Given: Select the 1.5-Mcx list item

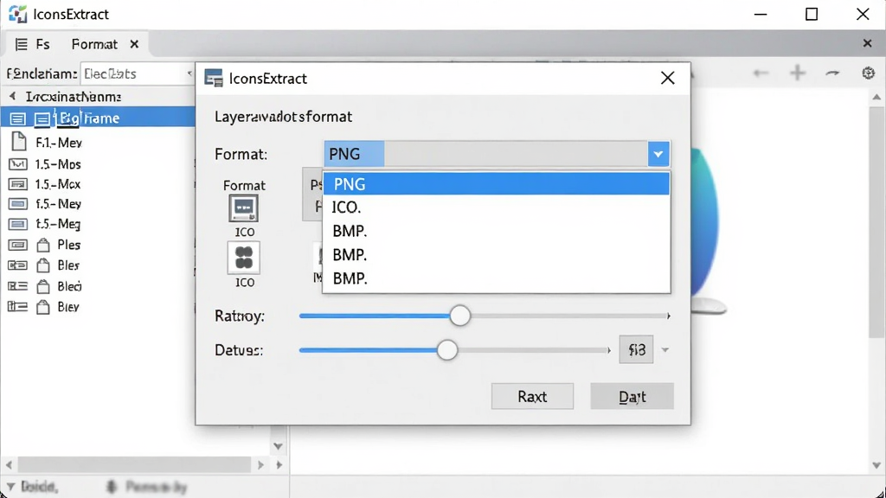Looking at the screenshot, I should (58, 184).
